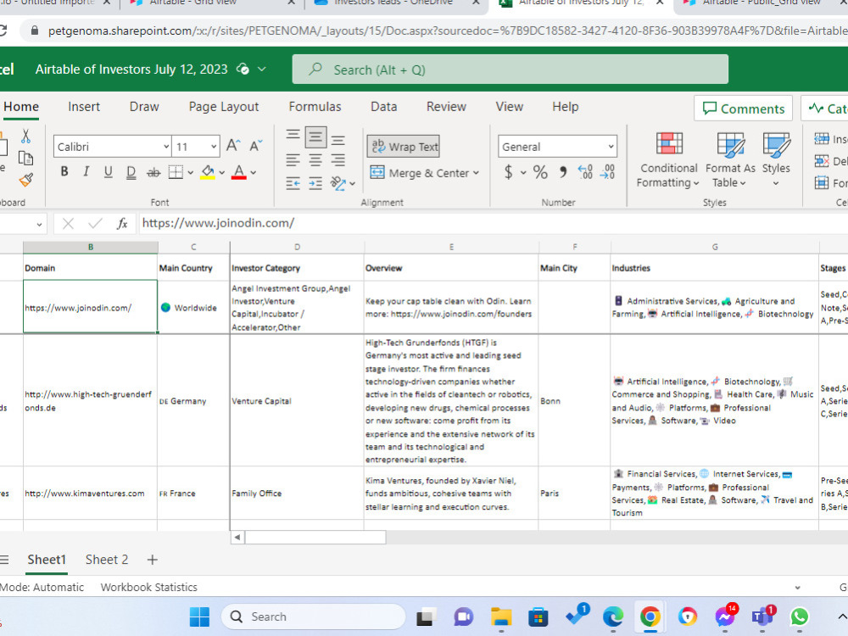Click the formula bar cancel X icon

coord(68,223)
